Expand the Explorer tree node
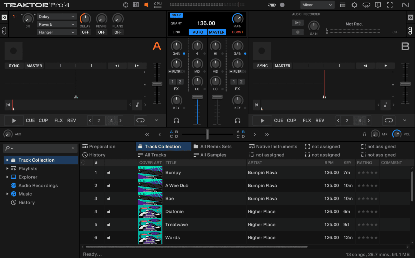Viewport: 415px width, 258px height. coord(7,177)
